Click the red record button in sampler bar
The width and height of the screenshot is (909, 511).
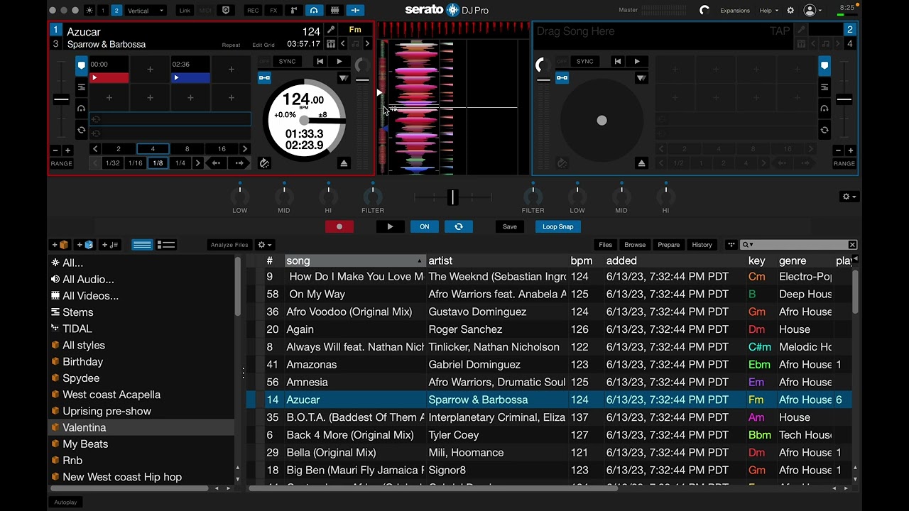[x=339, y=226]
